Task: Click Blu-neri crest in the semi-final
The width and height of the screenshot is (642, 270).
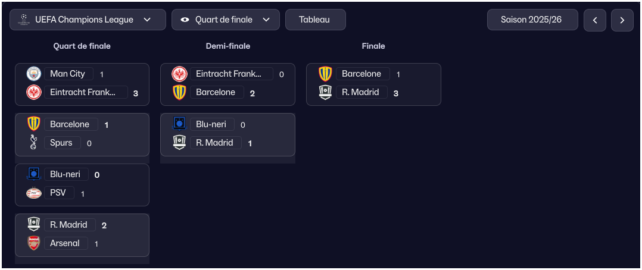Action: (x=179, y=124)
